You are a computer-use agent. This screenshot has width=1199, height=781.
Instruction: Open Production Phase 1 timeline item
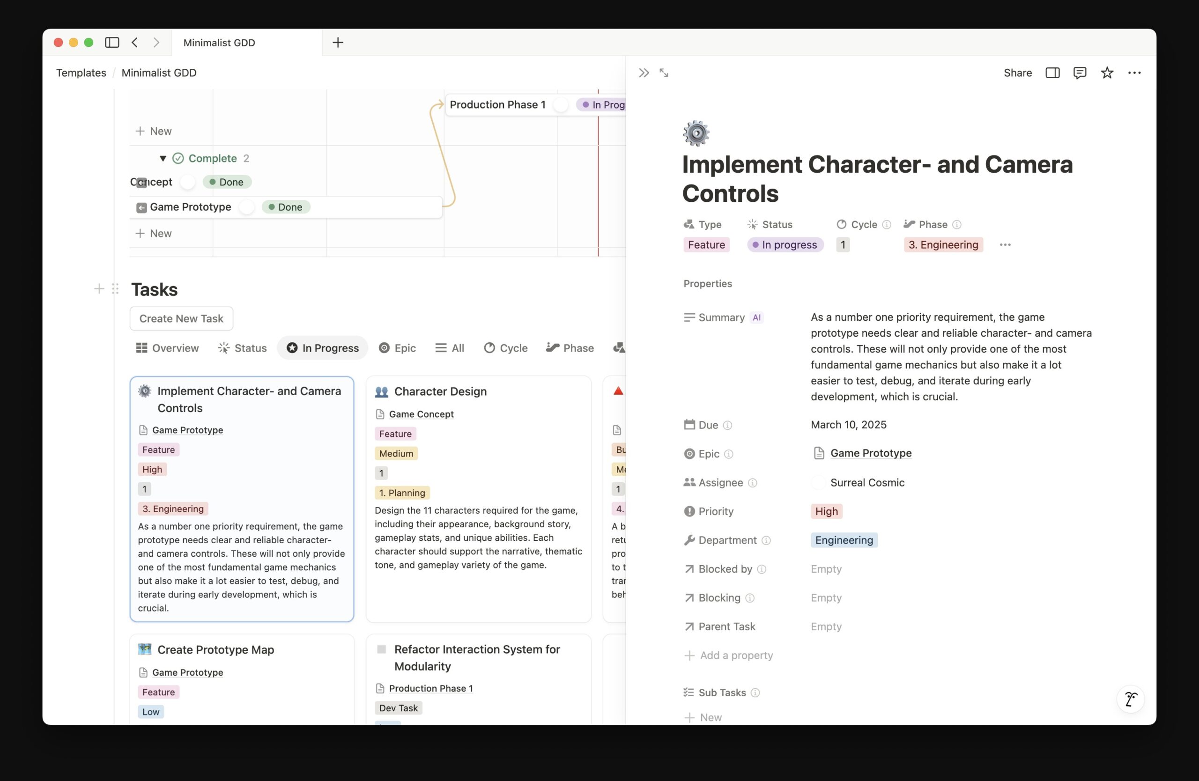(x=535, y=105)
